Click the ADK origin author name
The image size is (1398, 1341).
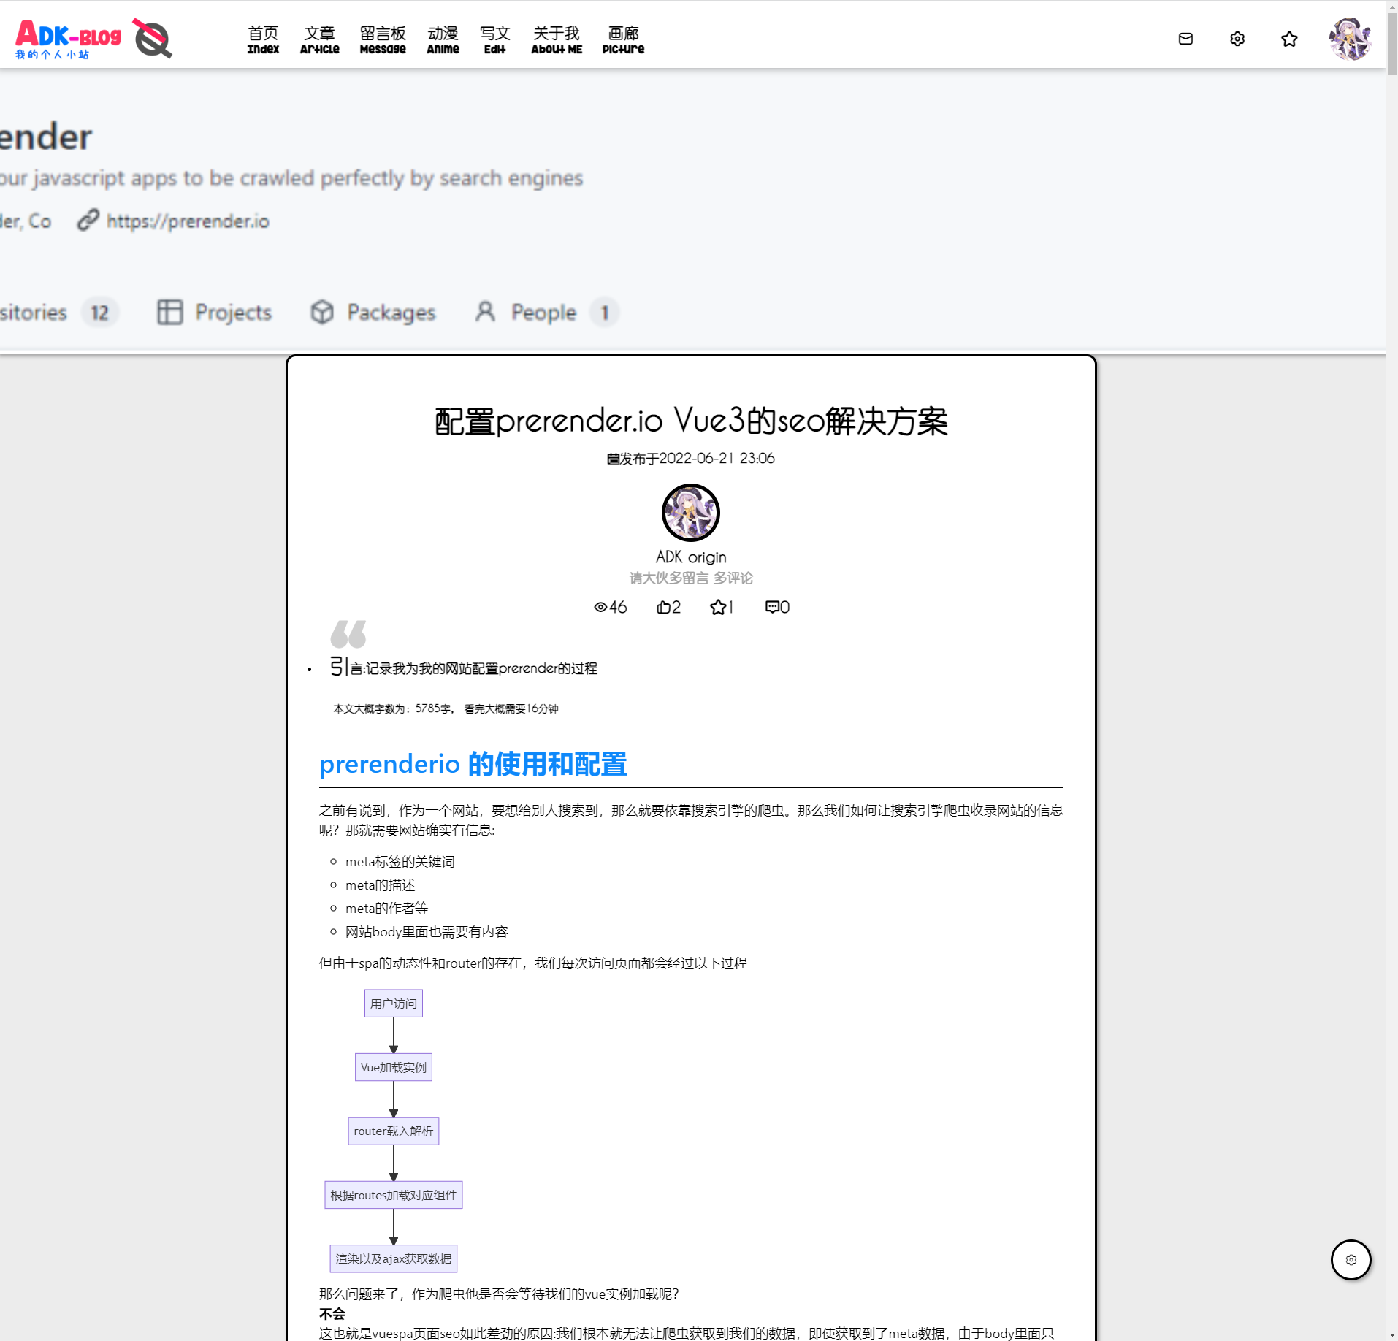pyautogui.click(x=691, y=557)
